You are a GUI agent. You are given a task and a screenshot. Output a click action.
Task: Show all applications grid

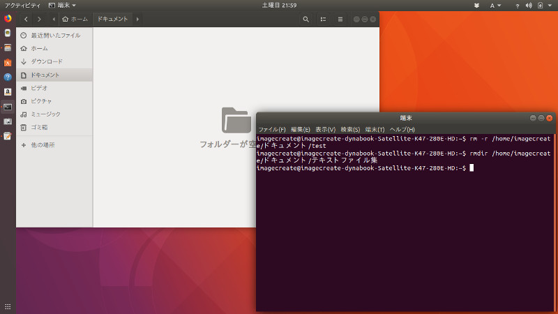click(x=8, y=306)
